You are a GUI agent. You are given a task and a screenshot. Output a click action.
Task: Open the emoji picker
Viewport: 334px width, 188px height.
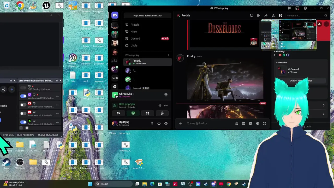(x=258, y=123)
